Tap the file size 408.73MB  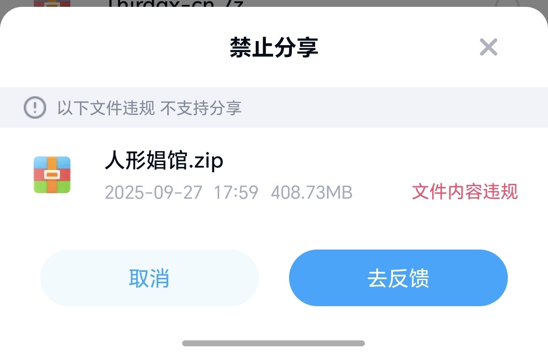[x=312, y=193]
